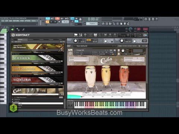Click Instruments button under Maverick library

pos(35,61)
